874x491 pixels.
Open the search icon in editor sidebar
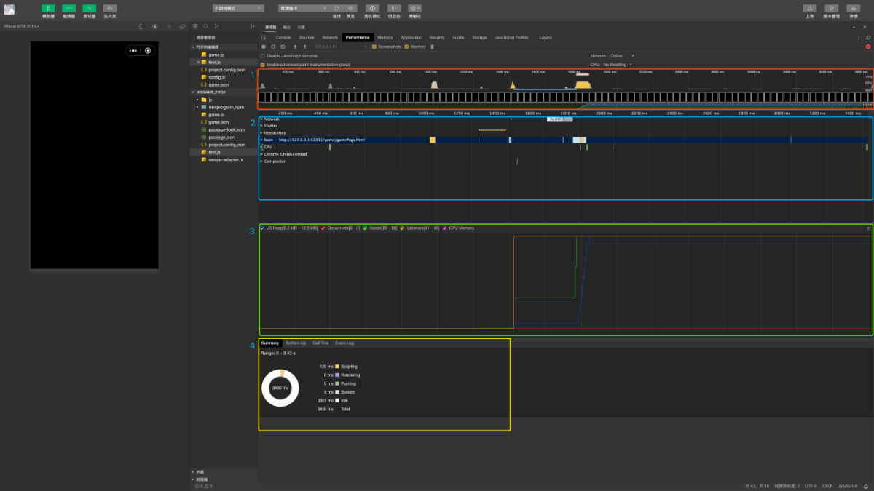click(205, 26)
